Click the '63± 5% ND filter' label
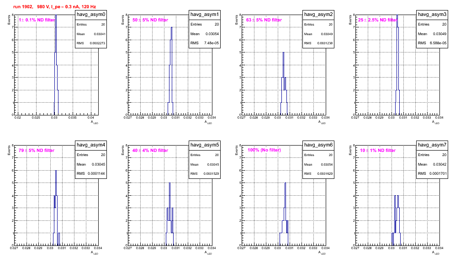 pos(264,20)
